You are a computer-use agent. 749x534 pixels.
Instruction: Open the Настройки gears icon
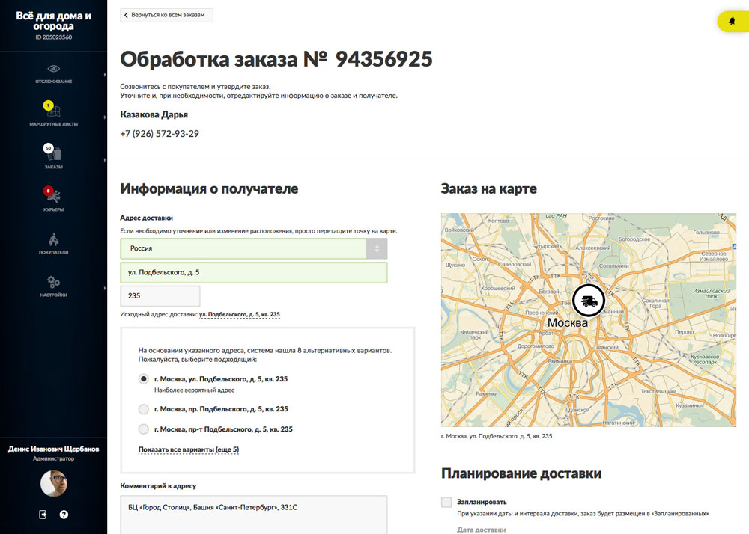pyautogui.click(x=53, y=282)
